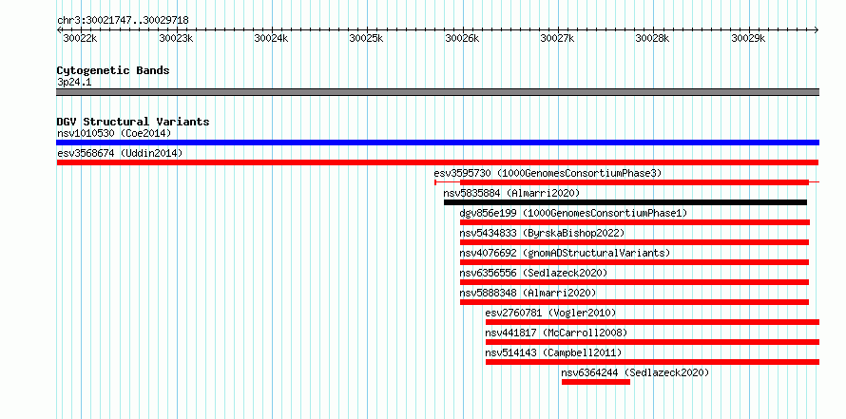Open the nsv5835884 (Almarri2020) label
The height and width of the screenshot is (419, 846).
click(x=511, y=193)
